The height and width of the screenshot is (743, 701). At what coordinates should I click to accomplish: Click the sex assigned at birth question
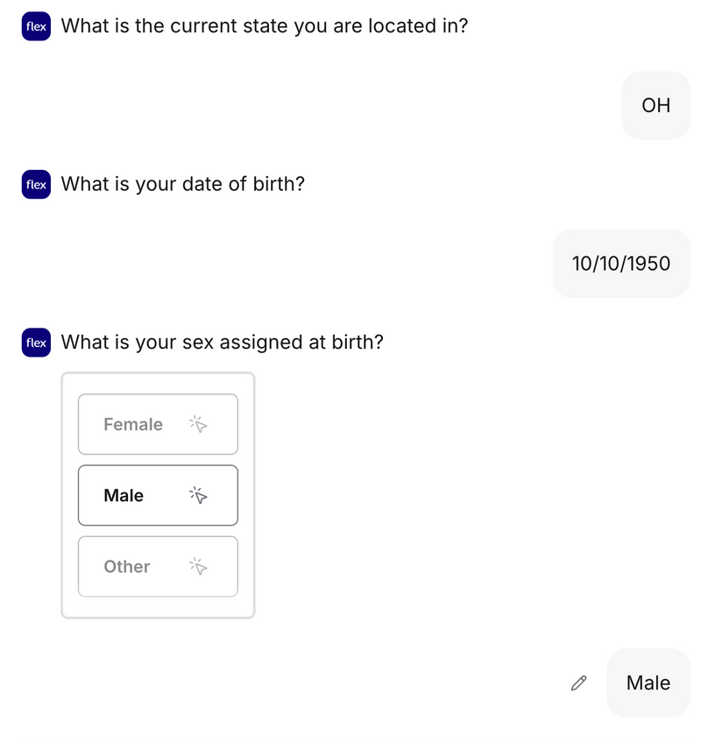coord(222,343)
